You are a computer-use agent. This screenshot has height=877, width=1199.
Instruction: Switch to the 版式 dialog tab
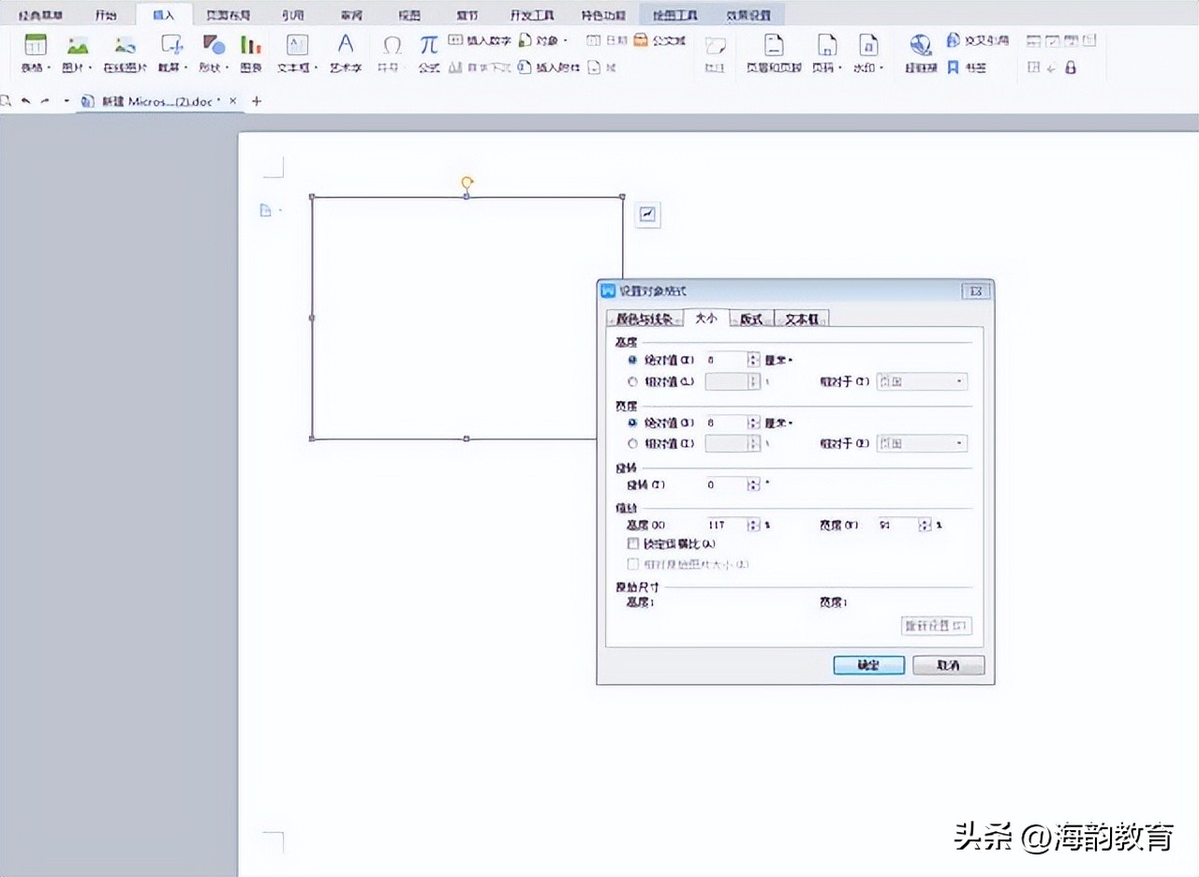(750, 319)
